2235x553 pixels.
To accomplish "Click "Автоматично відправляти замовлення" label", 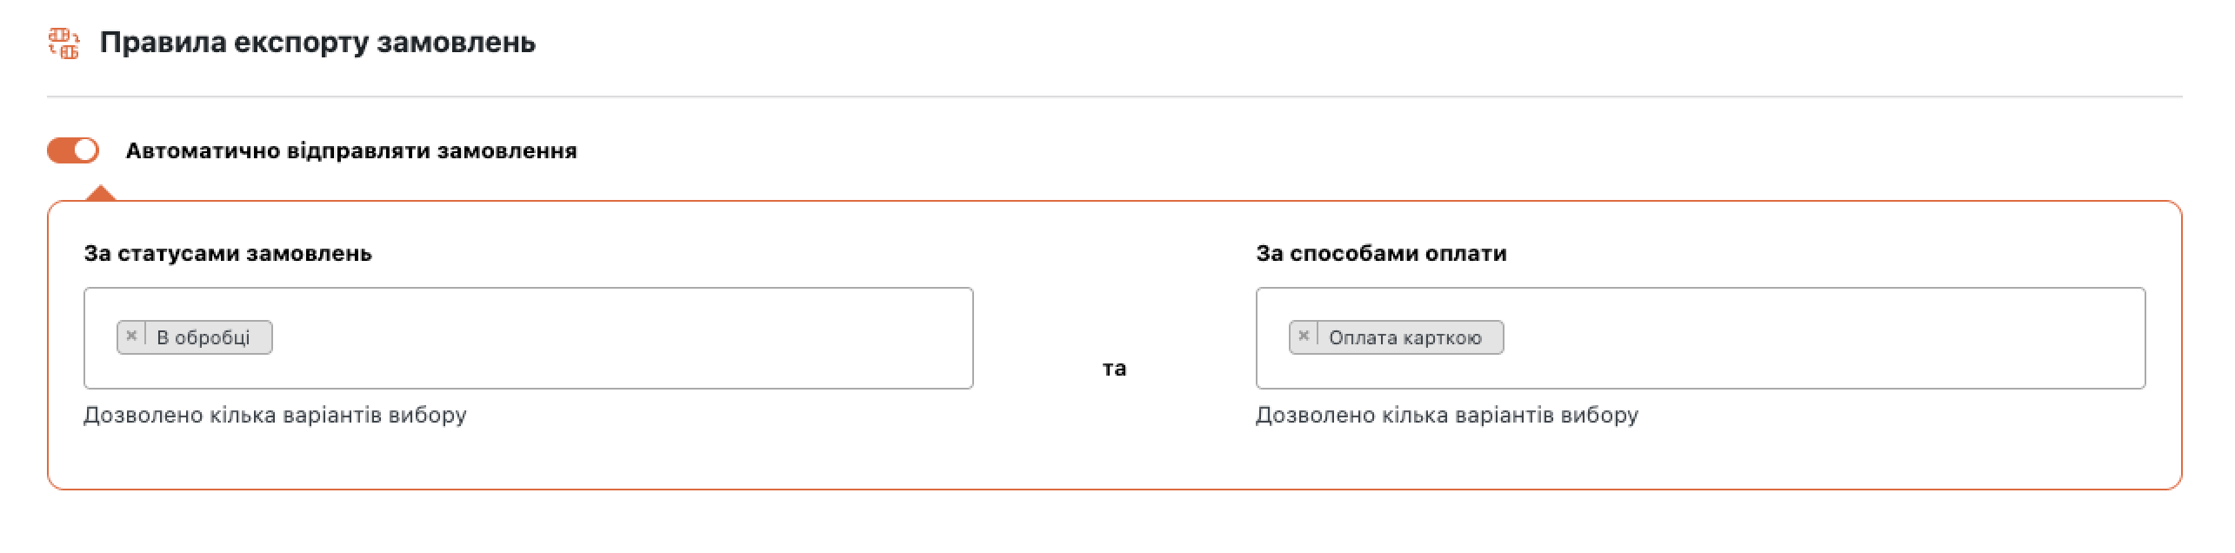I will [x=351, y=151].
